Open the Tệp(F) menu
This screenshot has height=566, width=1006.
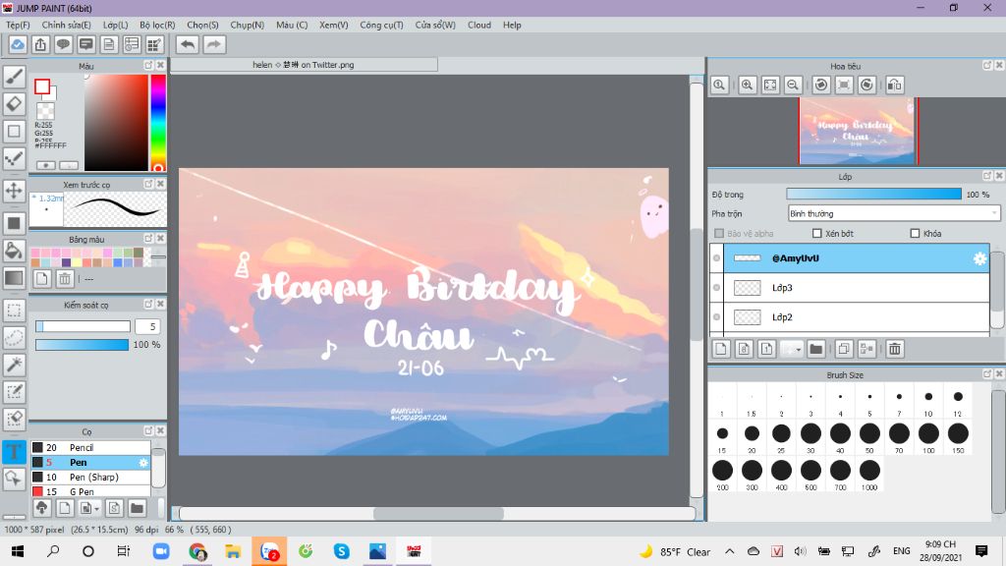click(x=18, y=25)
